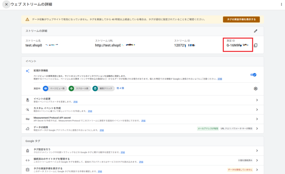This screenshot has height=174, width=285.
Task: Expand the タグ設定を行う row chevron
Action: pos(257,151)
